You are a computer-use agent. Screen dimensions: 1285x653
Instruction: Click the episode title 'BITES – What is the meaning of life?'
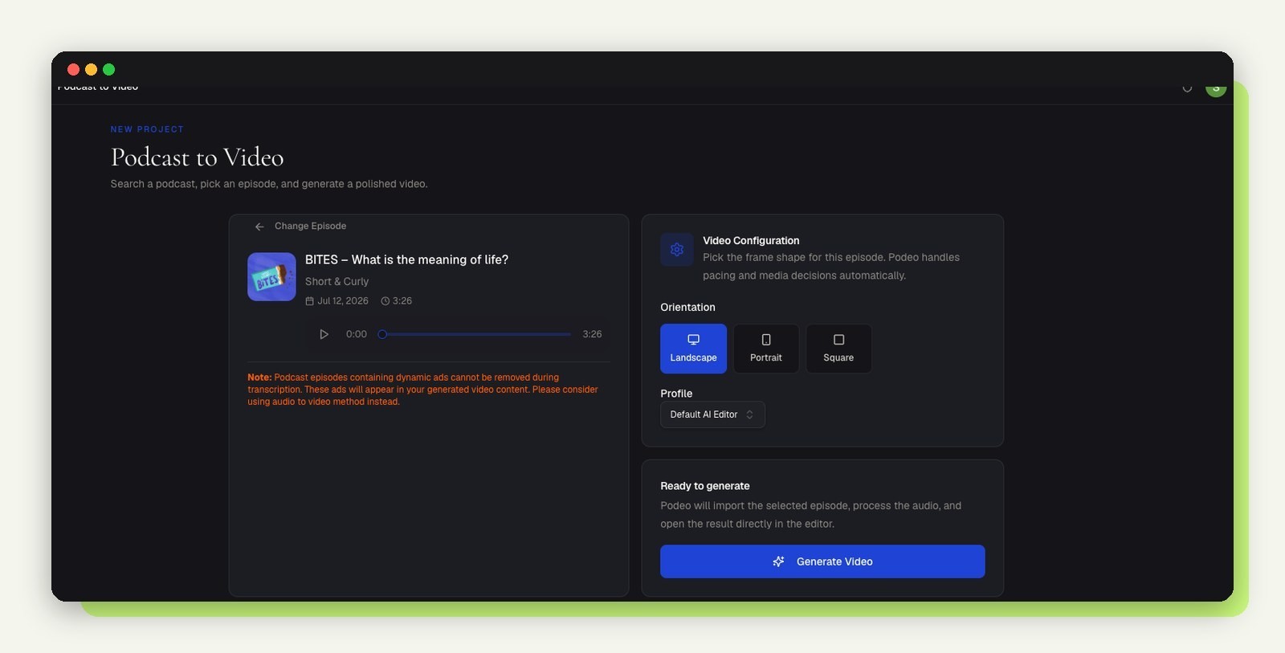(x=406, y=259)
